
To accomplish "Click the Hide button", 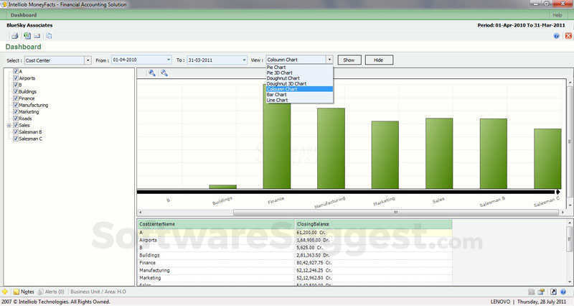I will coord(379,60).
